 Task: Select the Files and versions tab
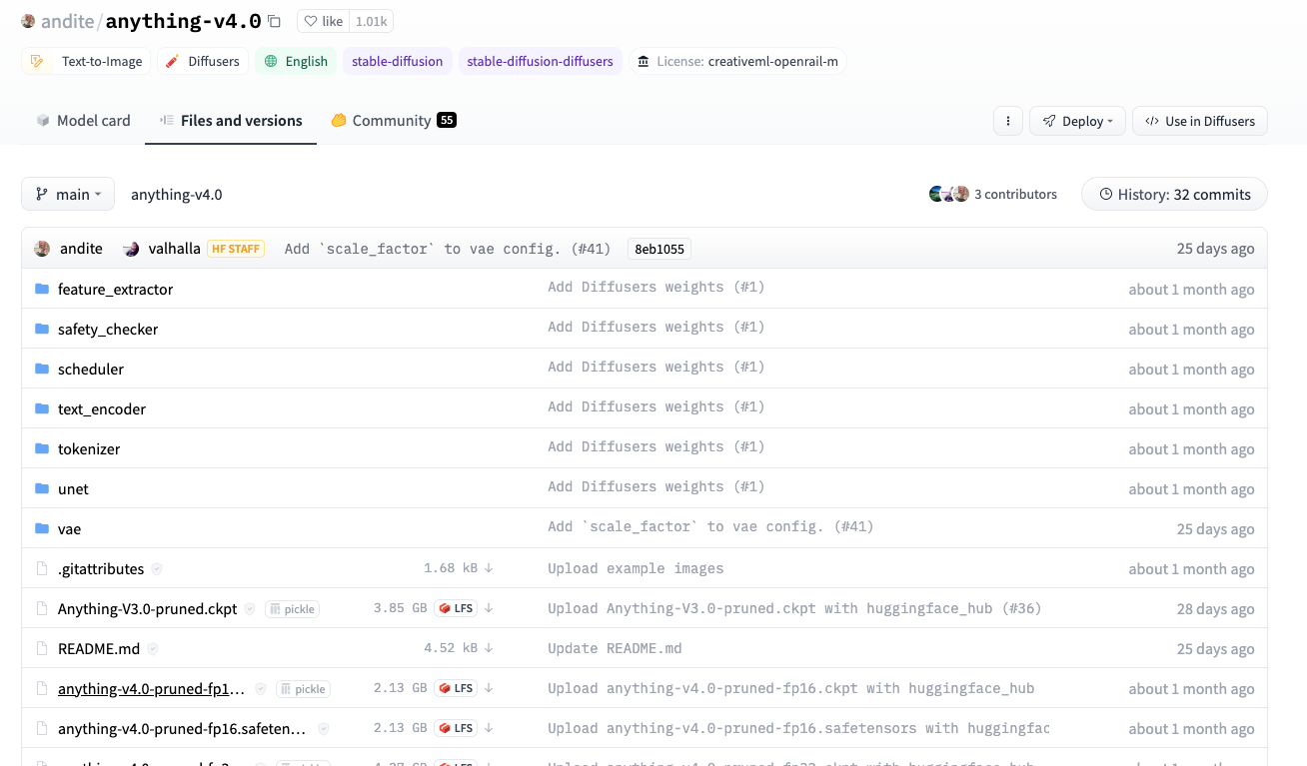pos(231,120)
